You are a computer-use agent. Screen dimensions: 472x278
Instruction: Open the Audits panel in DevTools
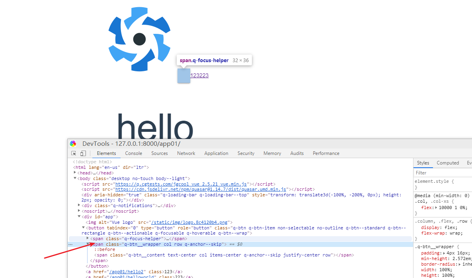pyautogui.click(x=297, y=153)
